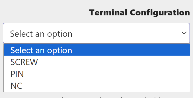Choose the PIN option
193x98 pixels.
[97, 74]
